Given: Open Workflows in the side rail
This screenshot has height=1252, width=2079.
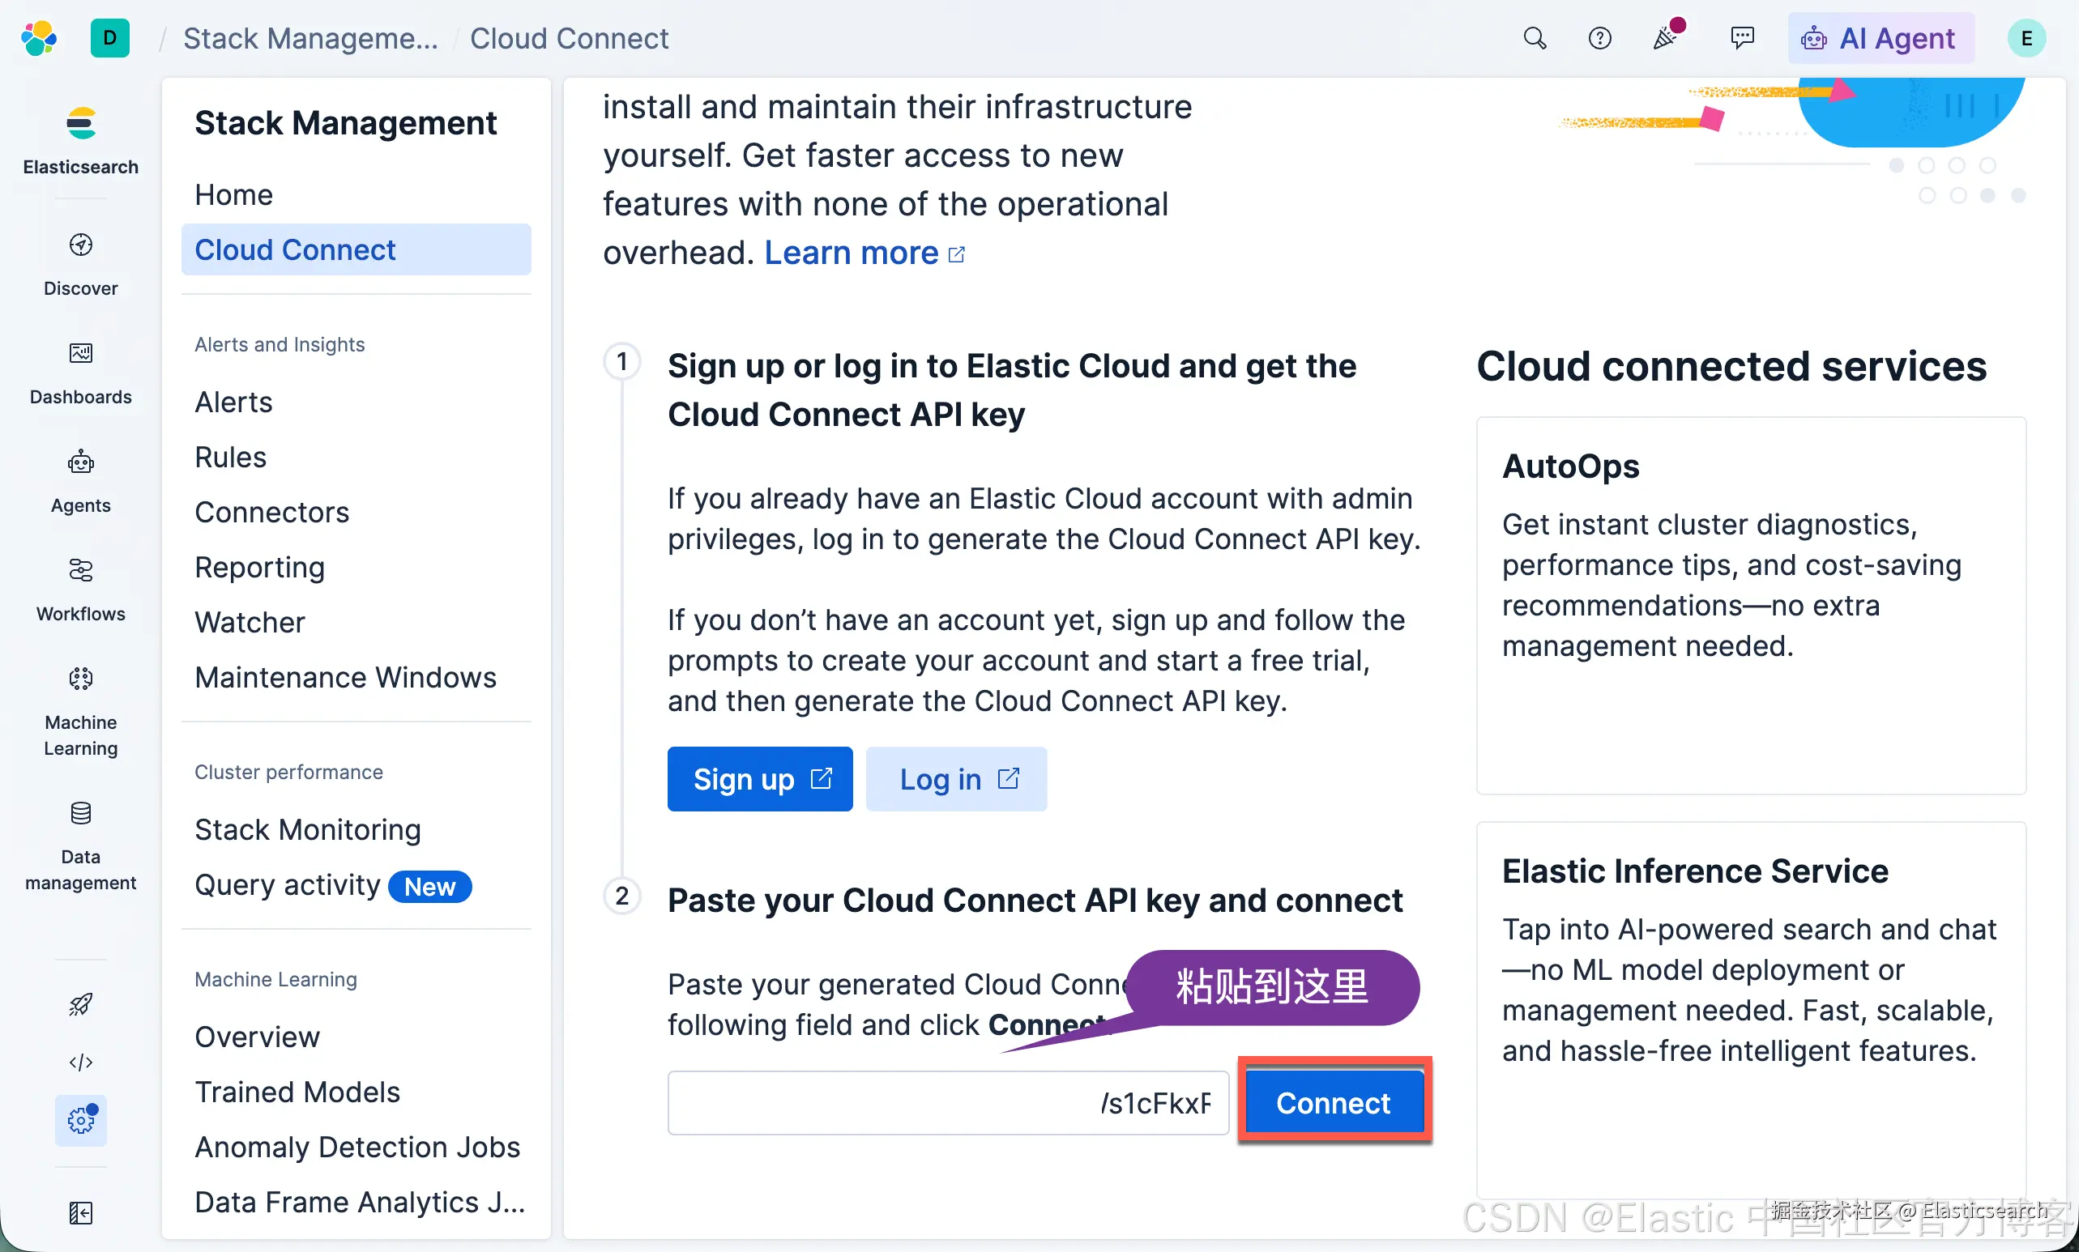Looking at the screenshot, I should (80, 590).
